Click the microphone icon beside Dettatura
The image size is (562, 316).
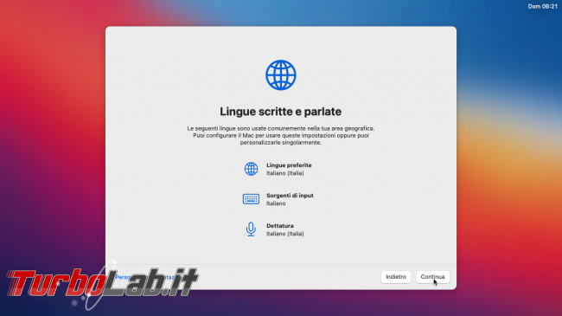click(x=251, y=229)
